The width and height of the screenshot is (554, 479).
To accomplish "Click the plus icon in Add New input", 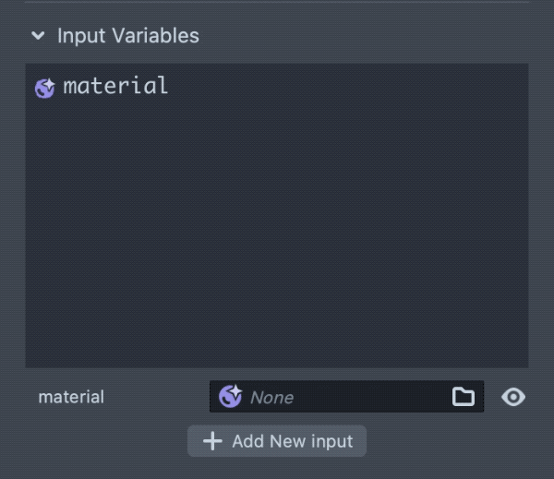I will coord(212,441).
